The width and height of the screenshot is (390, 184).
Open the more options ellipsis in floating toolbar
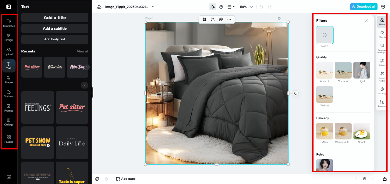point(229,19)
